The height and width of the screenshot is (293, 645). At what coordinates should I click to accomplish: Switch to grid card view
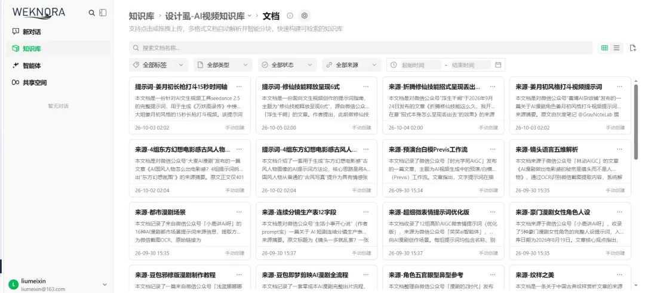coord(604,48)
